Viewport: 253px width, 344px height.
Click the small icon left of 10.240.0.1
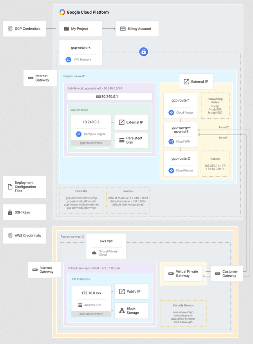click(x=98, y=96)
